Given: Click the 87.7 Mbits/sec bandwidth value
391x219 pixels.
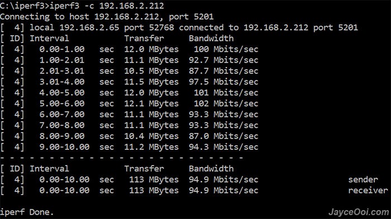Looking at the screenshot, I should coord(223,71).
